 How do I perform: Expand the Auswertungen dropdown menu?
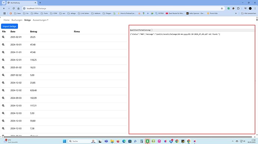pyautogui.click(x=40, y=20)
